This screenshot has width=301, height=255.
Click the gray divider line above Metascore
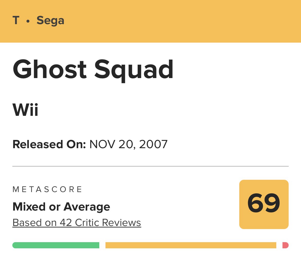(x=150, y=166)
